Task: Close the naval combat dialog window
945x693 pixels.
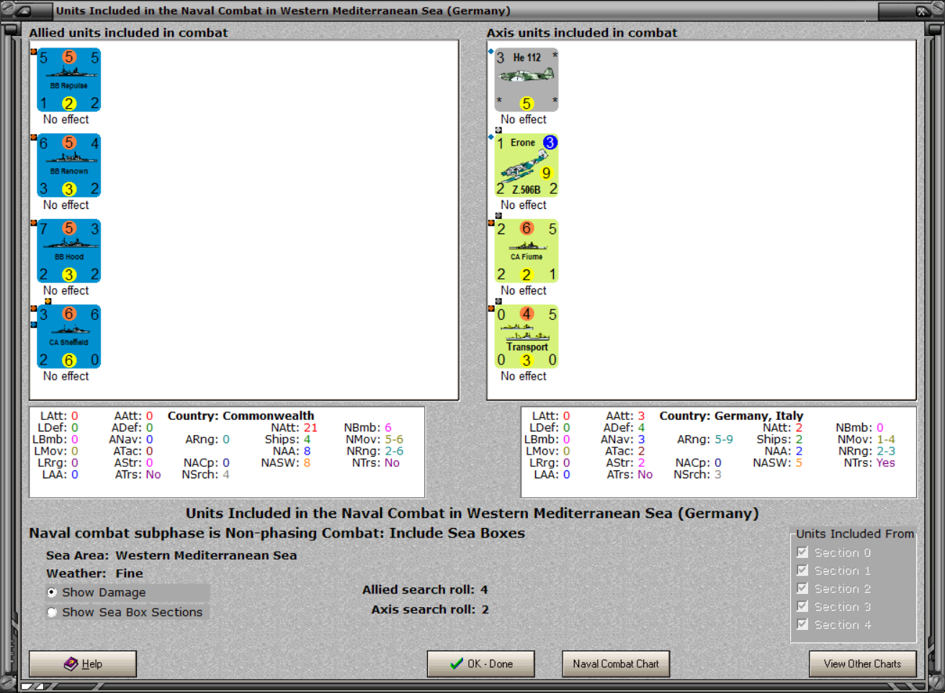Action: [x=922, y=11]
